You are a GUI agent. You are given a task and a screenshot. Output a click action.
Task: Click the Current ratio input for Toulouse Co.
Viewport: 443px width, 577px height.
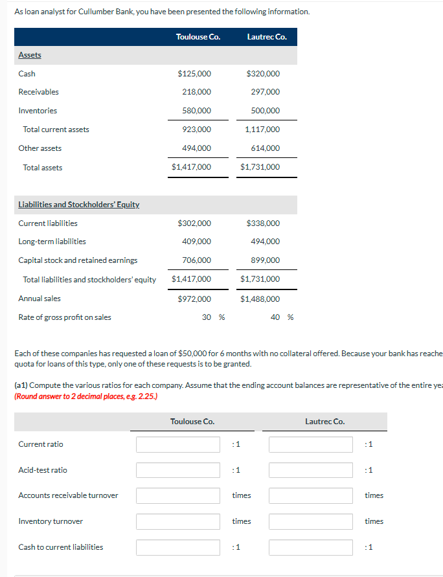(x=178, y=444)
